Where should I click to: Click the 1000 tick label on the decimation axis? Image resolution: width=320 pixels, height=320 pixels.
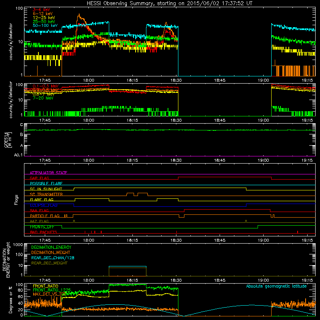(18, 245)
